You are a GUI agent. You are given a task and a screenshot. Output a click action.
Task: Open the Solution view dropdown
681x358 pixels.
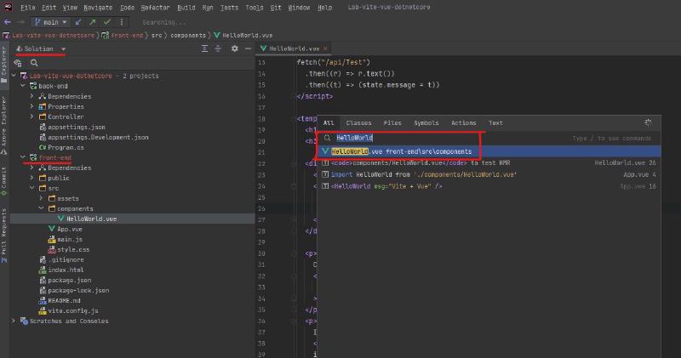[x=63, y=49]
